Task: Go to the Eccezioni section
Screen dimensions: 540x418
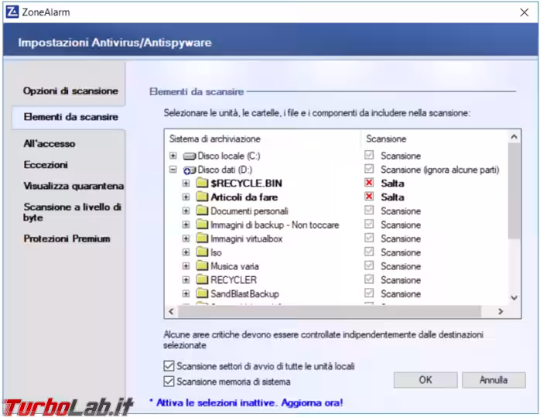Action: [46, 165]
